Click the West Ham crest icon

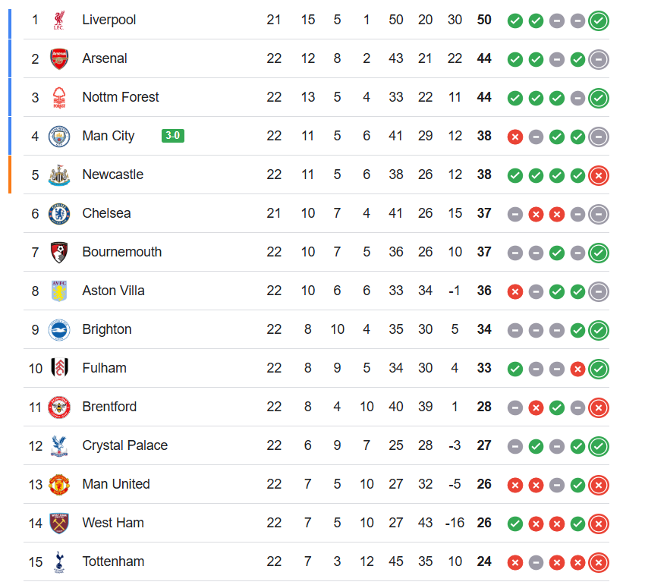pos(59,524)
